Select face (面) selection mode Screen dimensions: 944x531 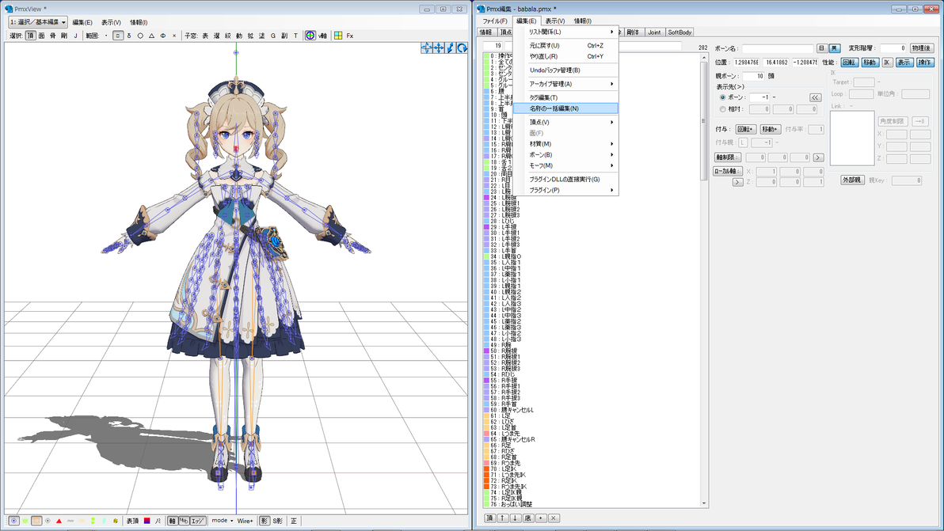tap(41, 36)
